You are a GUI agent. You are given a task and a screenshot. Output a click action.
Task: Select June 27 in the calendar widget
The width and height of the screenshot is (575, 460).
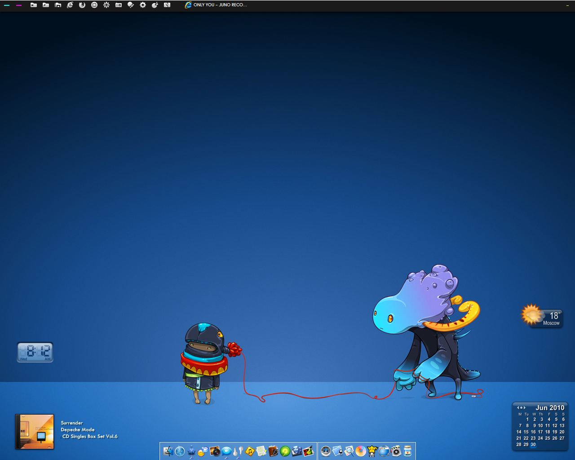(562, 438)
